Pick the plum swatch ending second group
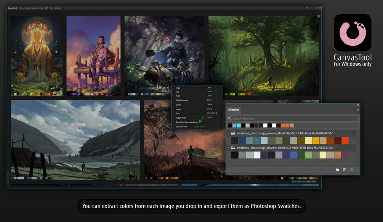The height and width of the screenshot is (222, 383). (345, 155)
